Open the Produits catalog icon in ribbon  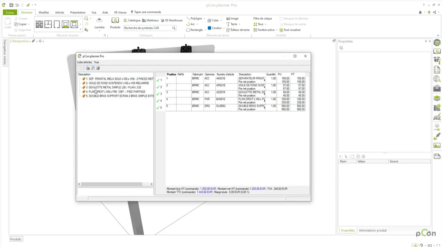[x=115, y=21]
